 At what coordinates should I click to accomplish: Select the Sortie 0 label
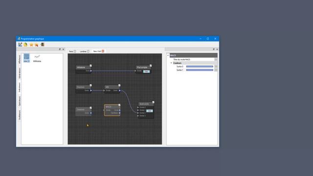tap(179, 66)
